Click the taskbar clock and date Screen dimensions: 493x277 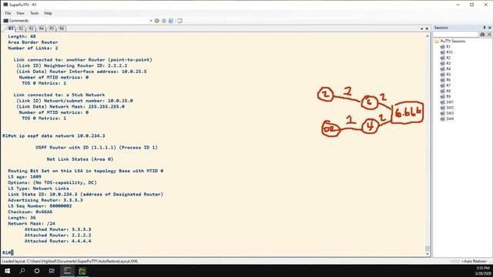click(483, 271)
